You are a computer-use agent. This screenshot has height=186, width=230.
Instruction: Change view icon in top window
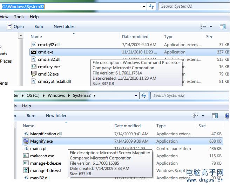(203, 27)
